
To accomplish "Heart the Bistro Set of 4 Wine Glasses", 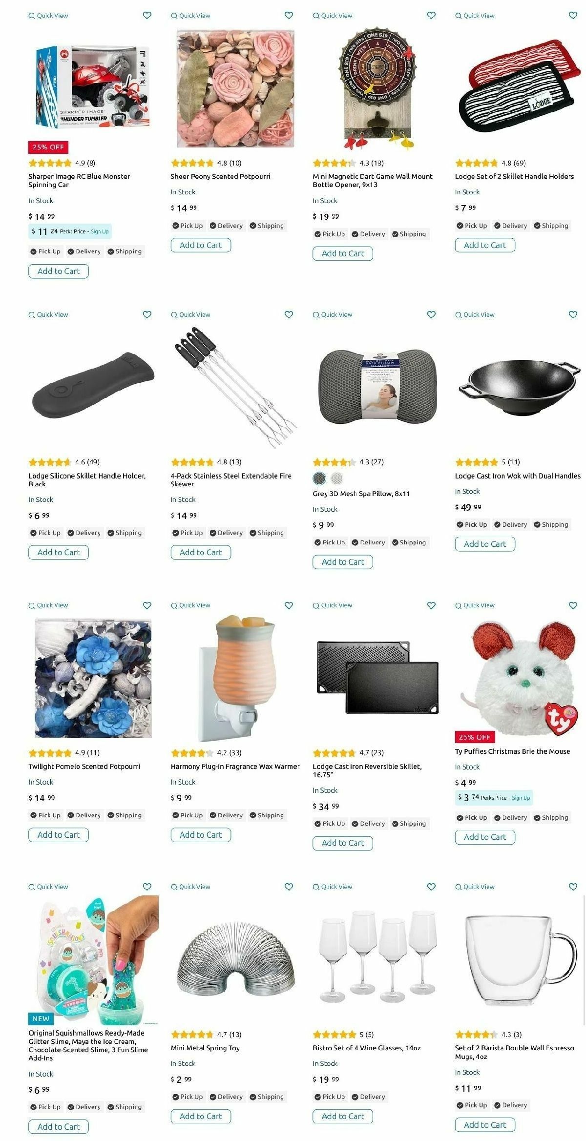I will pyautogui.click(x=431, y=887).
